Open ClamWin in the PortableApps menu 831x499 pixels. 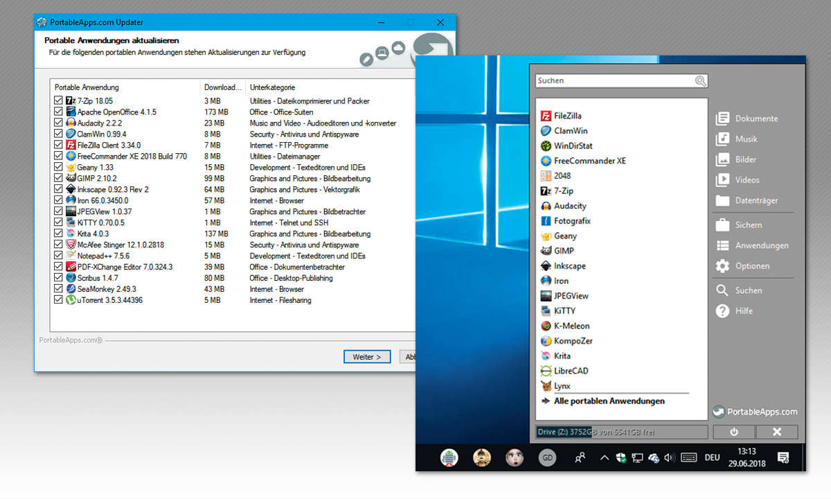click(x=564, y=131)
